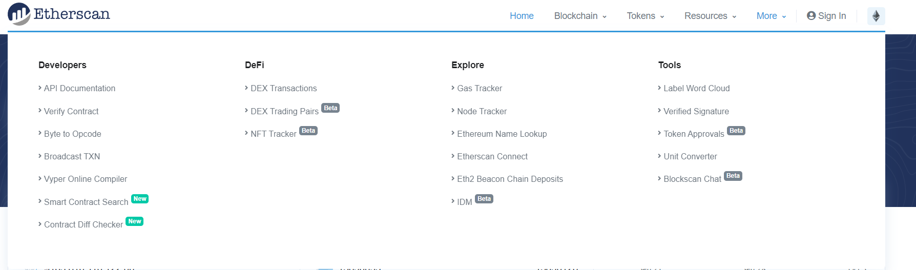Image resolution: width=916 pixels, height=270 pixels.
Task: Click the Beta badge next to IDM
Action: pos(484,199)
